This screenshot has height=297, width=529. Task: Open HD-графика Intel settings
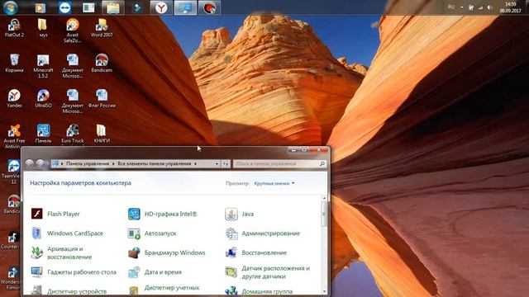(163, 214)
